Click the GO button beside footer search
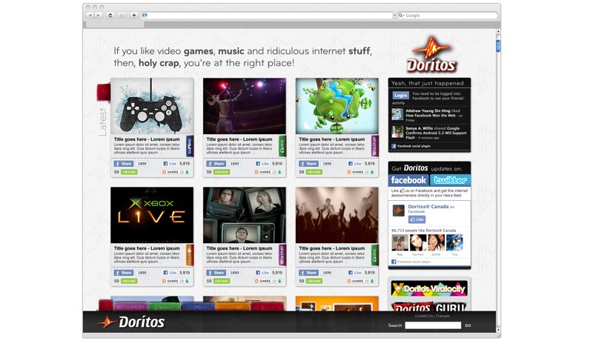The height and width of the screenshot is (341, 593). (x=468, y=325)
